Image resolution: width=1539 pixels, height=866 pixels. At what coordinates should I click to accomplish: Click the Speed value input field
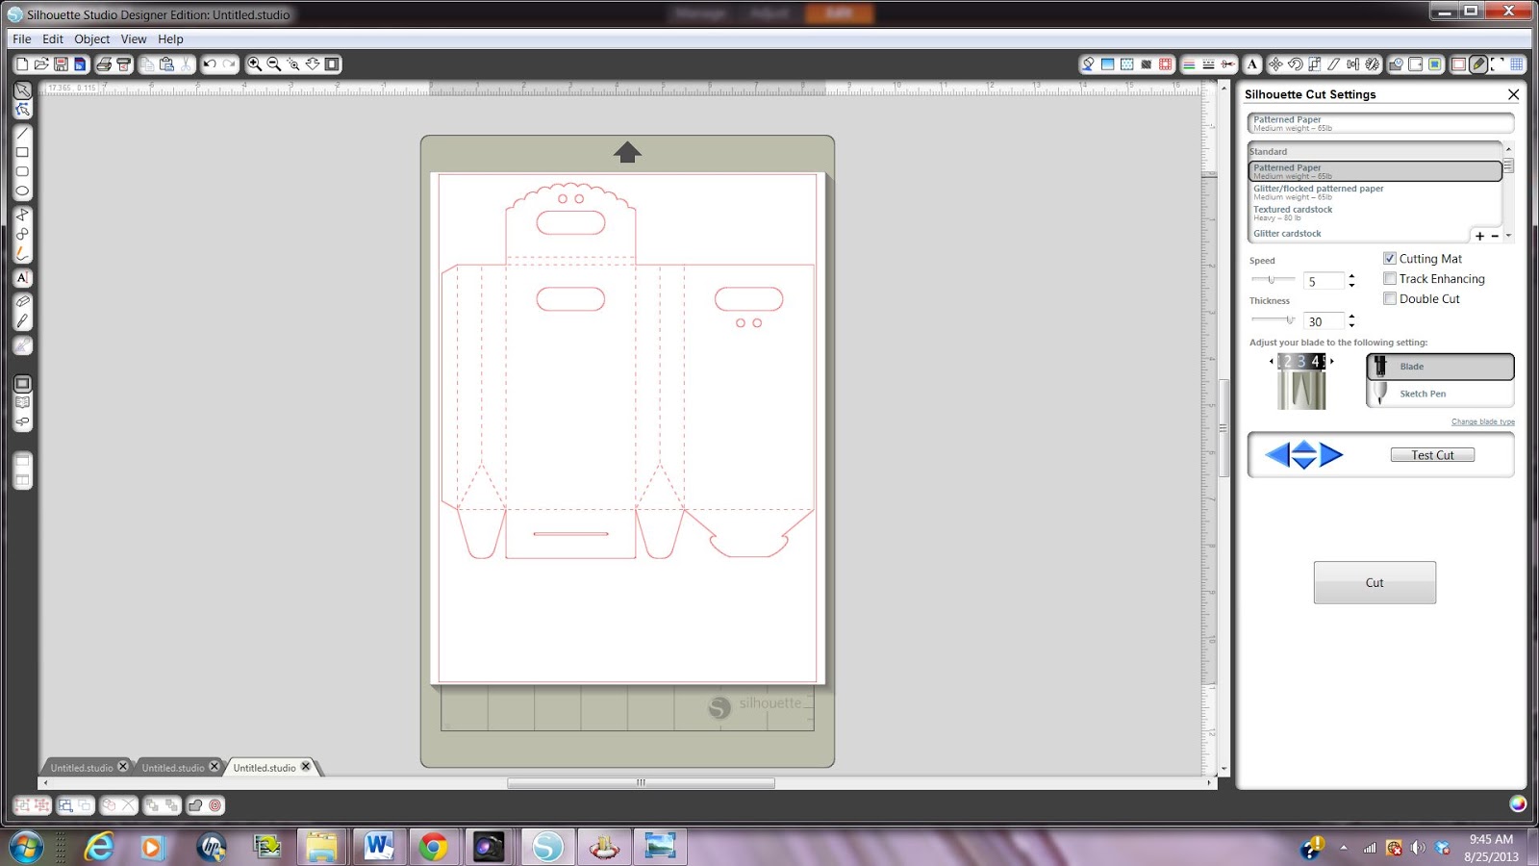[1324, 281]
